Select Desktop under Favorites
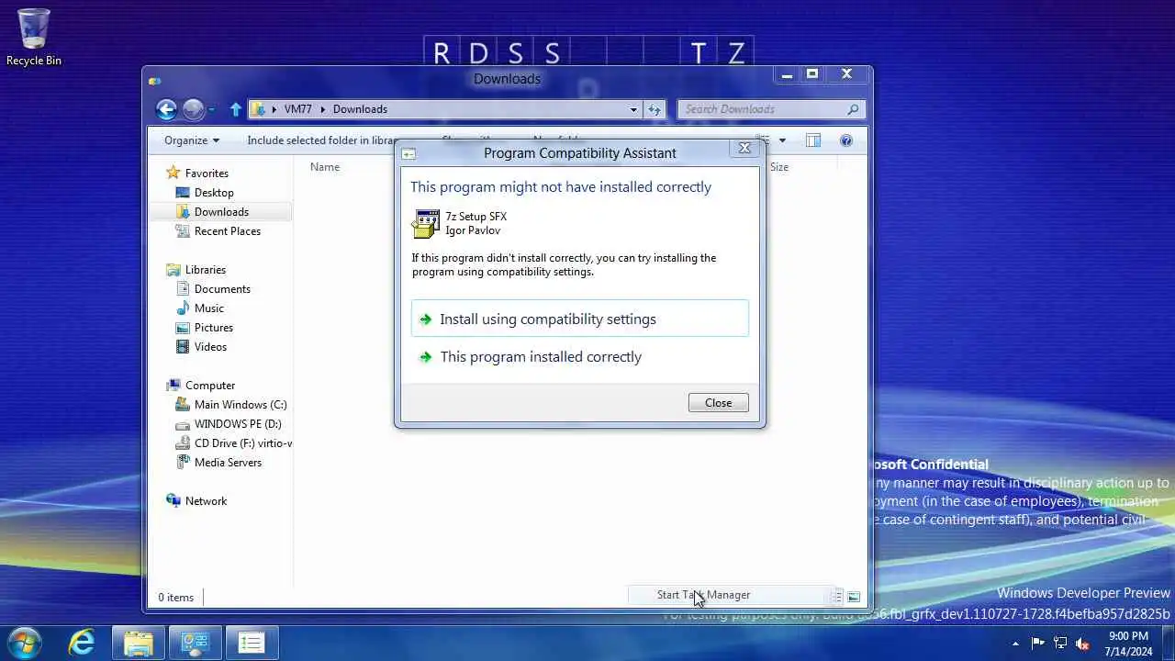 tap(214, 192)
